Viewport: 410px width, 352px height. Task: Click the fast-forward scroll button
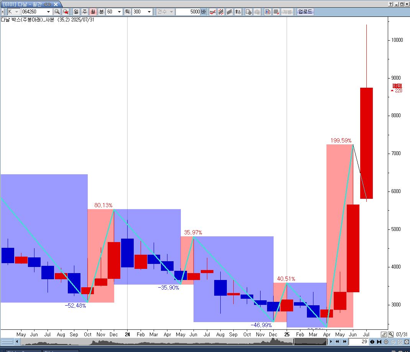point(344,342)
